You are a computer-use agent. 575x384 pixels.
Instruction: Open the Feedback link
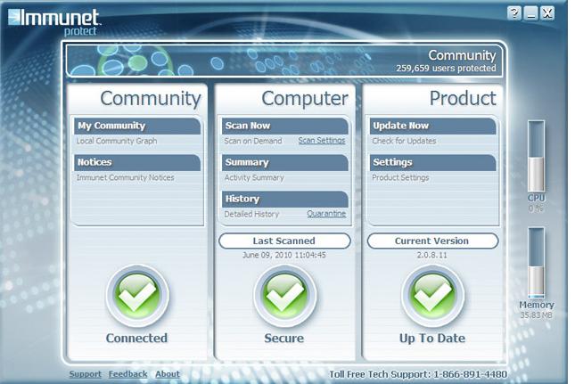pyautogui.click(x=128, y=374)
